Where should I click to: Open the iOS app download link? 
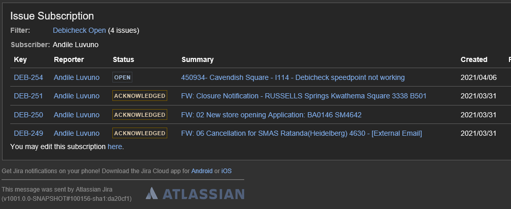[x=226, y=171]
